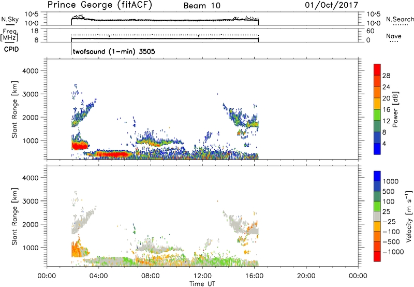The height and width of the screenshot is (287, 414).
Task: Click the '60' tick on the Nave axis
Action: (371, 31)
